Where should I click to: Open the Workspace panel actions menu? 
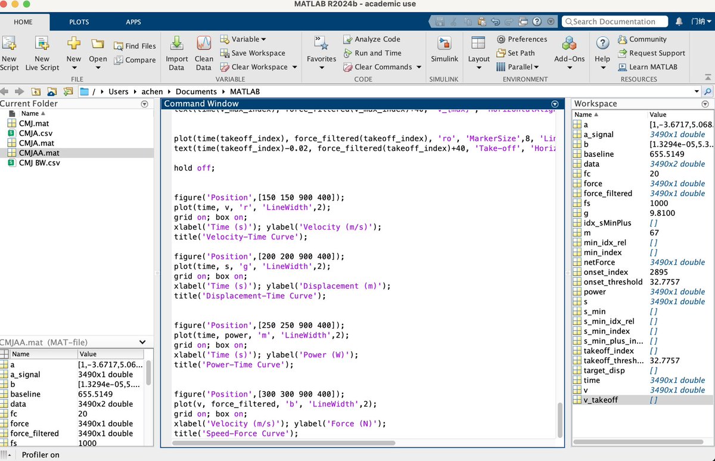pyautogui.click(x=706, y=104)
